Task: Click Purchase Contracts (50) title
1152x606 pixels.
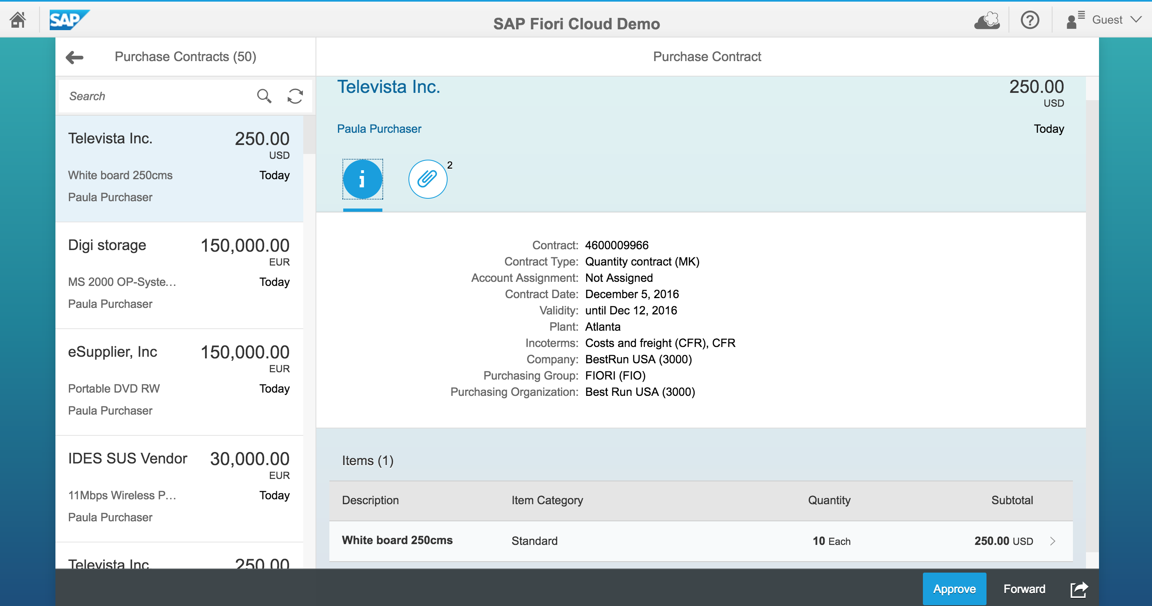Action: coord(185,57)
